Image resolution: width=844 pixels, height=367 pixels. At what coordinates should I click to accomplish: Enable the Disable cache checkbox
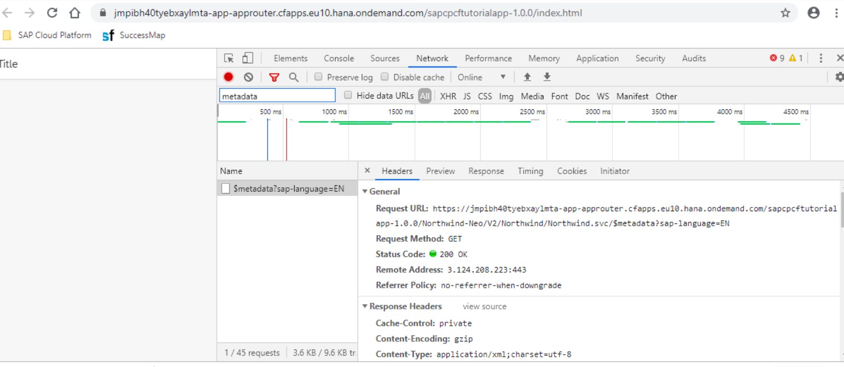tap(384, 76)
